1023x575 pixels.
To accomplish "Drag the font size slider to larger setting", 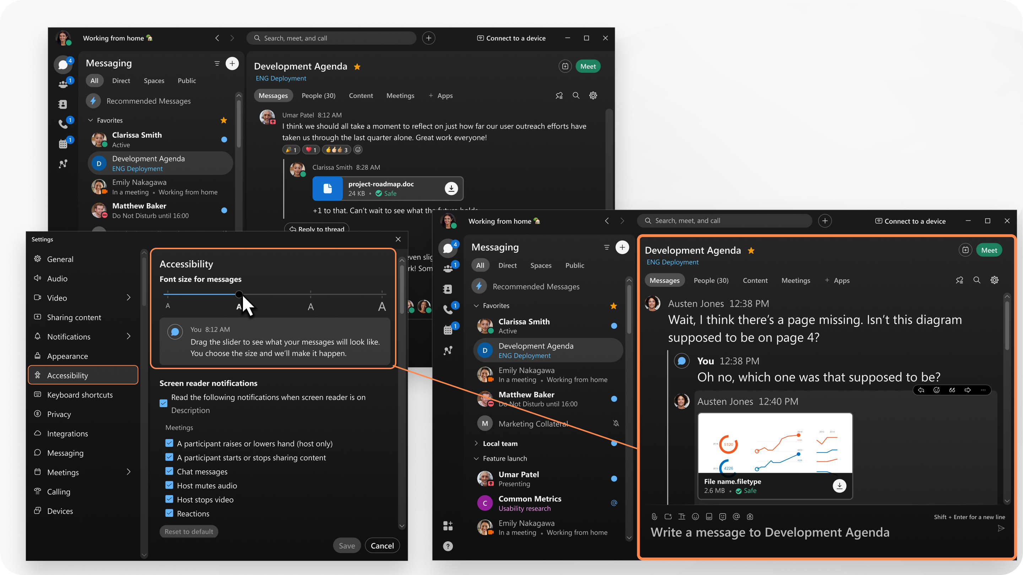I will click(381, 294).
